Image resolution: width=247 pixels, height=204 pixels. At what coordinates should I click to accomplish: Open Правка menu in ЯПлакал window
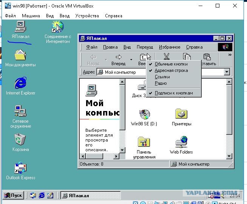click(110, 47)
